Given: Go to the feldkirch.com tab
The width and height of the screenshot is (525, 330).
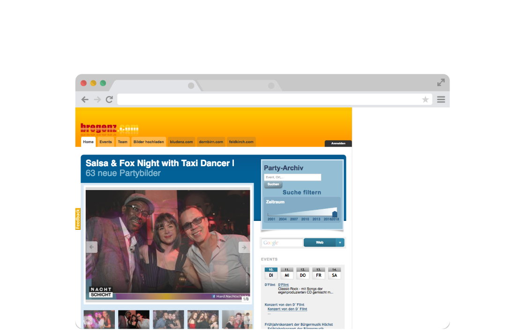Looking at the screenshot, I should coord(241,142).
